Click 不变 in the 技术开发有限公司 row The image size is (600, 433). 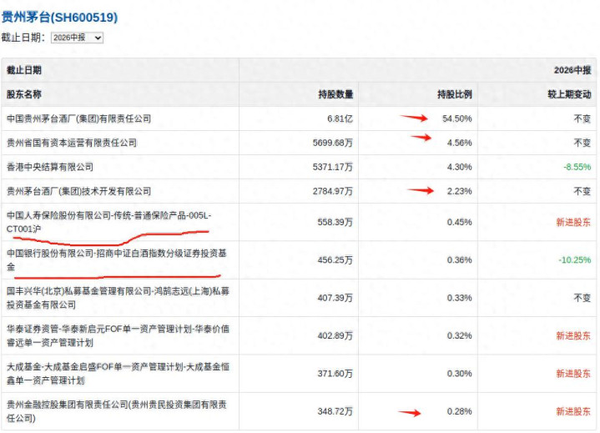coord(582,191)
